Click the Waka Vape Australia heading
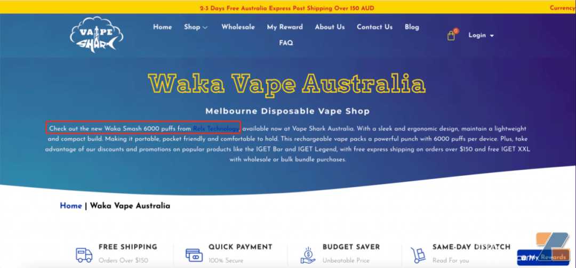The height and width of the screenshot is (268, 576). (x=287, y=83)
